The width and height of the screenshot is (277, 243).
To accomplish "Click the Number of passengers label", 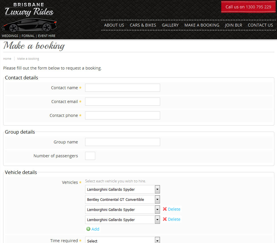I will [x=56, y=156].
